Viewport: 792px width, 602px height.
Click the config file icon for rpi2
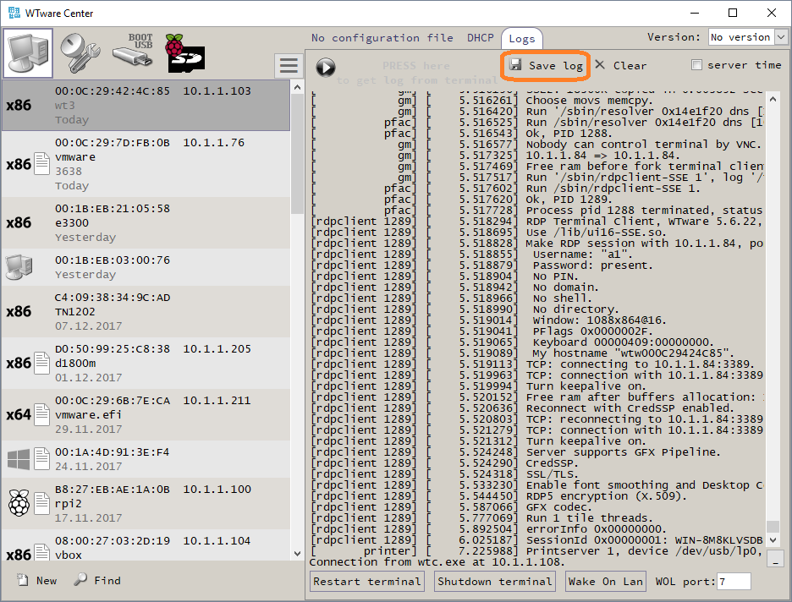[x=42, y=504]
